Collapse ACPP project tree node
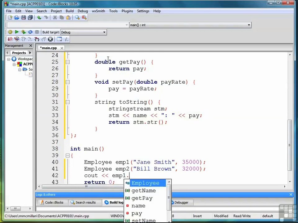298x223 pixels. click(x=14, y=64)
